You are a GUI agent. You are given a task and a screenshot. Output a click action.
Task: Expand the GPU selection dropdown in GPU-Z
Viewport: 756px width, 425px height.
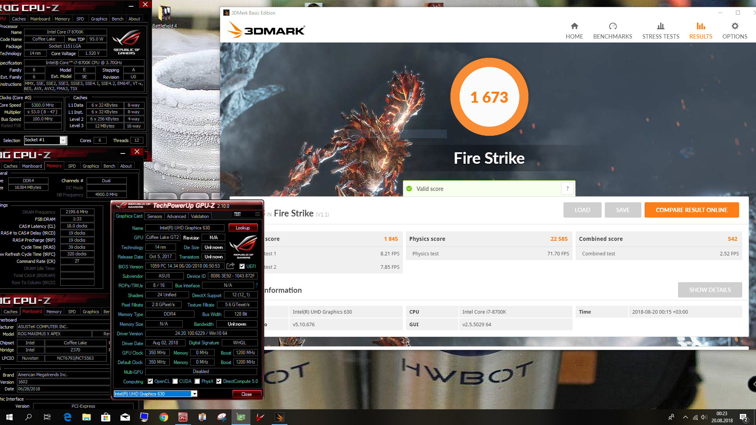click(194, 394)
